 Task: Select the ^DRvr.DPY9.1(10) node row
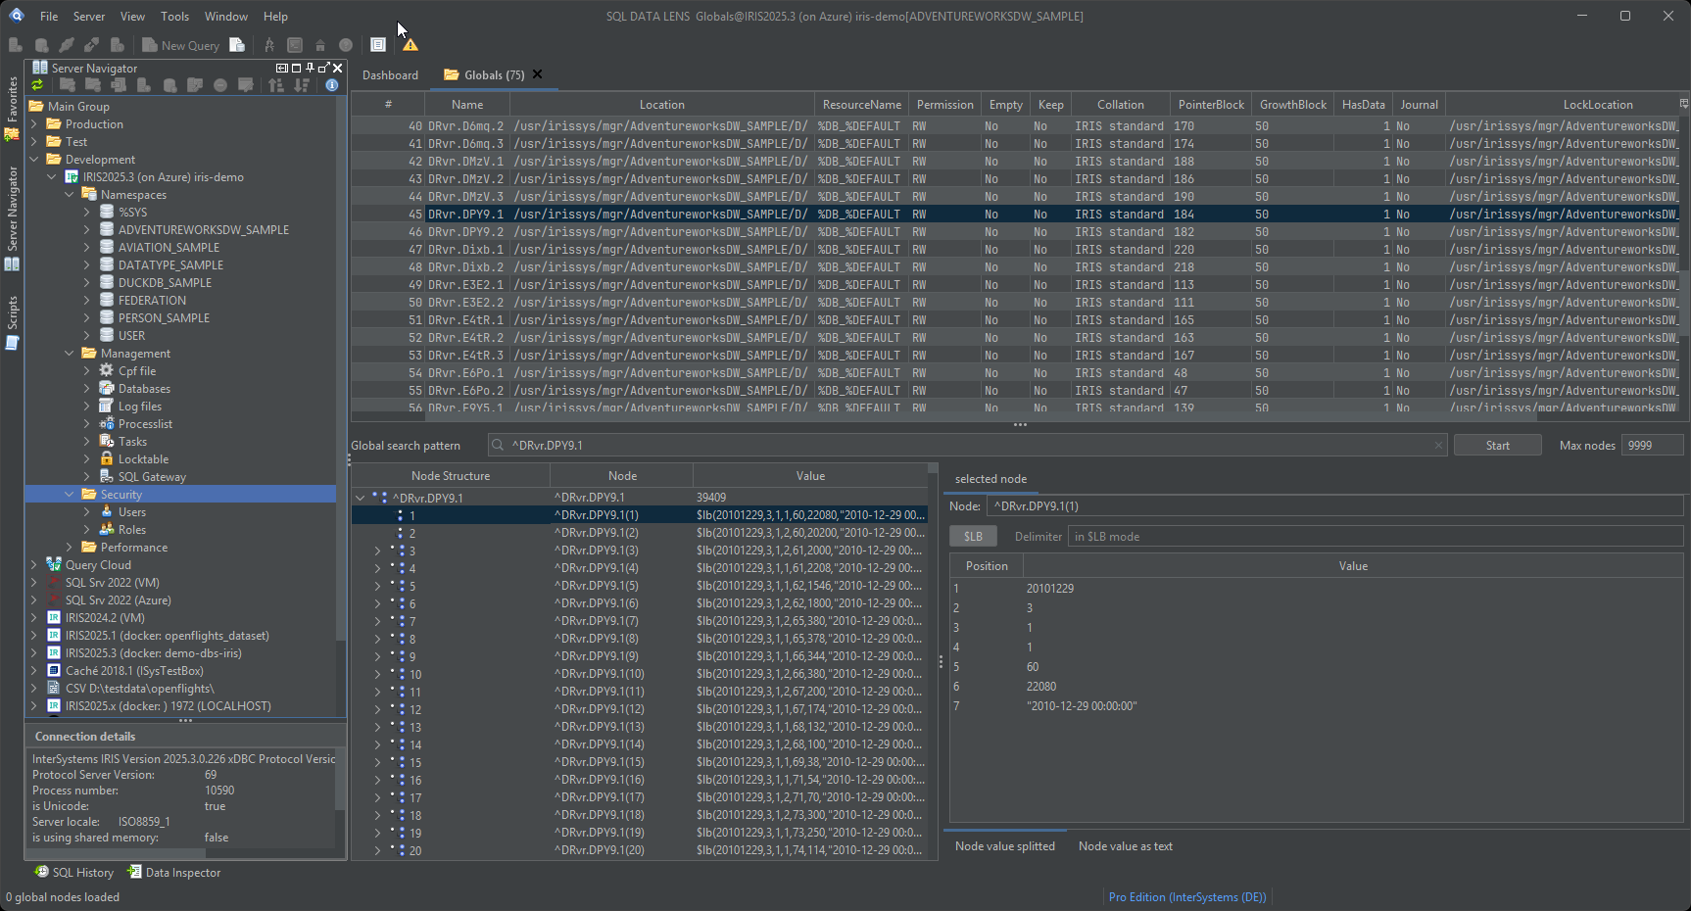[639, 674]
